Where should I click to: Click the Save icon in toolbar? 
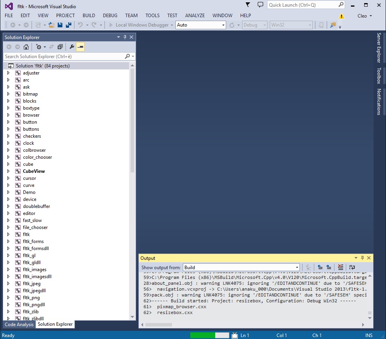click(x=60, y=25)
